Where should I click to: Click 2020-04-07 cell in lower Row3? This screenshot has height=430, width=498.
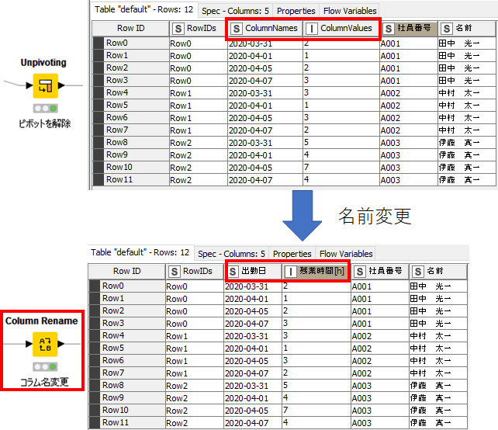(x=253, y=323)
